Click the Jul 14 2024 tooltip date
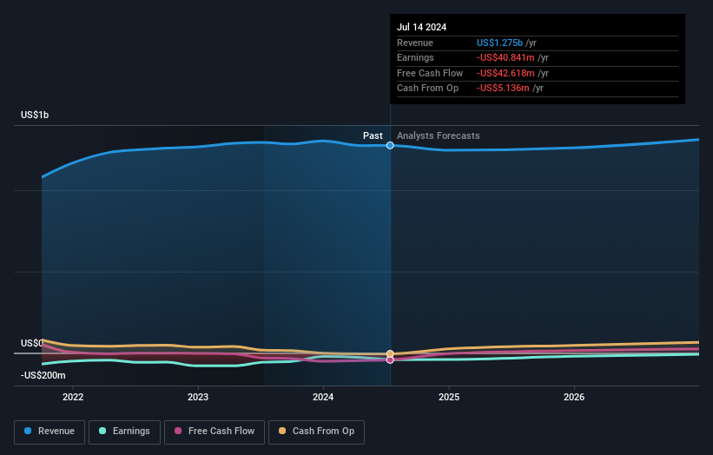The image size is (713, 455). click(x=421, y=27)
